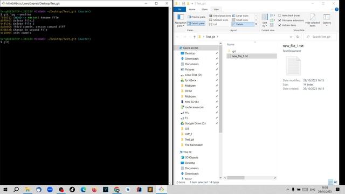The image size is (345, 194).
Task: Open notification center icon
Action: pyautogui.click(x=337, y=189)
